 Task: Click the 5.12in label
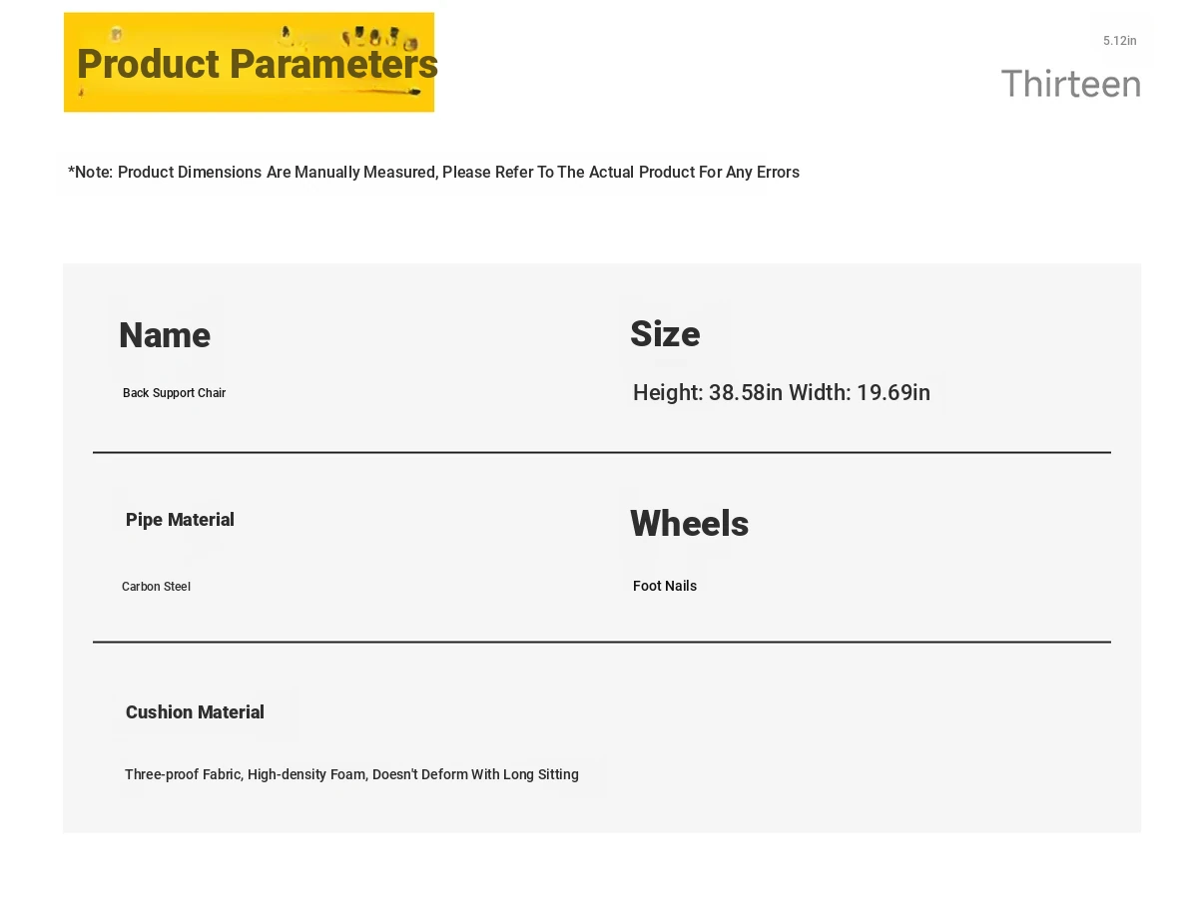pos(1119,41)
